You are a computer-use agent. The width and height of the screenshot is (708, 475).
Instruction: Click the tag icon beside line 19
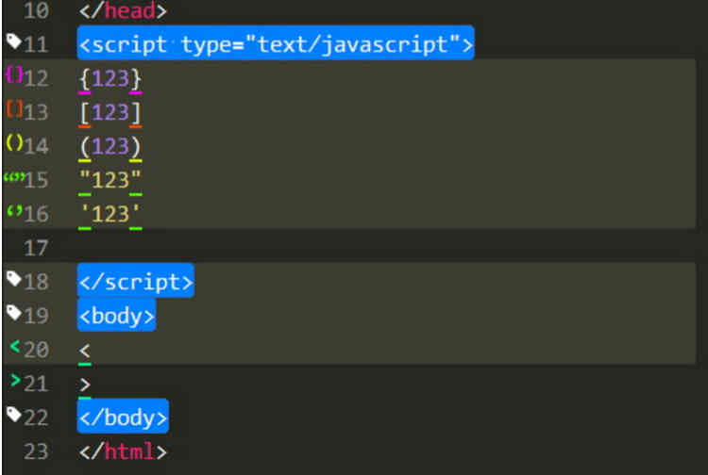[14, 312]
